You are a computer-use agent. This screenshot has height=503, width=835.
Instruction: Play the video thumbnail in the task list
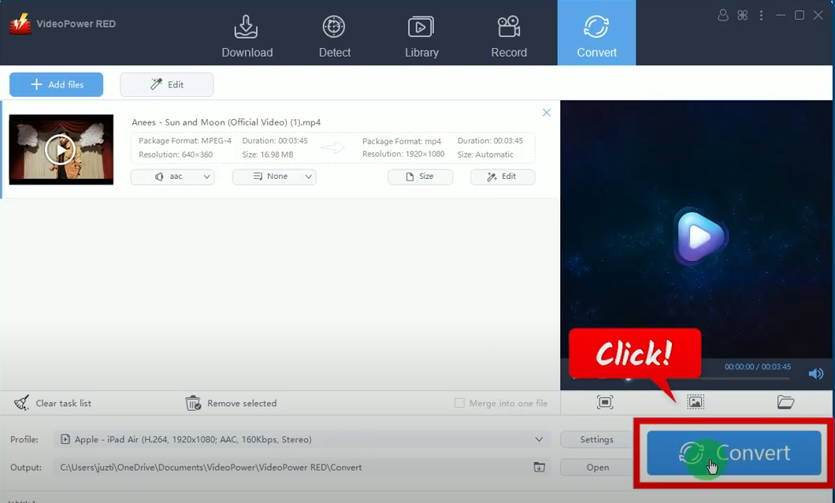pyautogui.click(x=61, y=149)
